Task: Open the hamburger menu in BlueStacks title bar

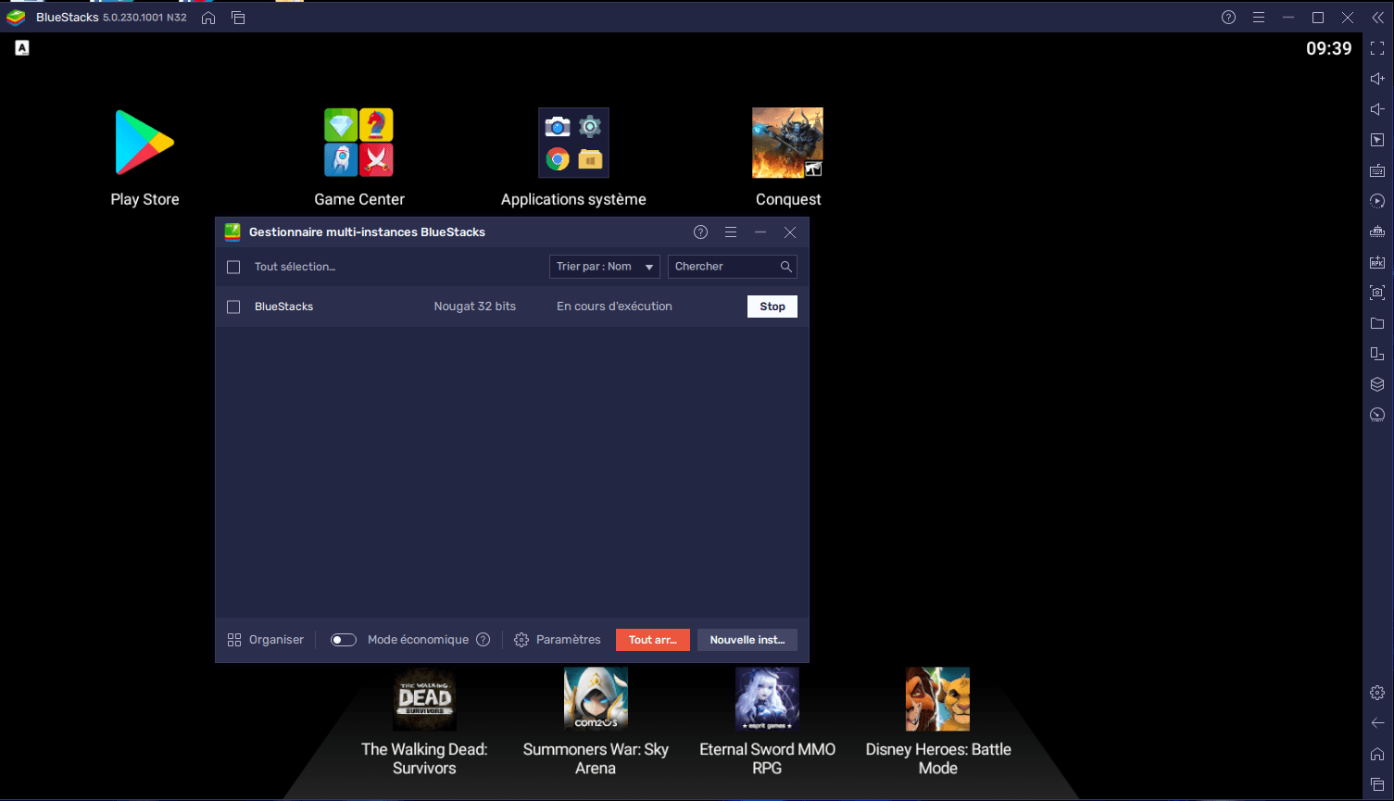Action: pyautogui.click(x=1258, y=18)
